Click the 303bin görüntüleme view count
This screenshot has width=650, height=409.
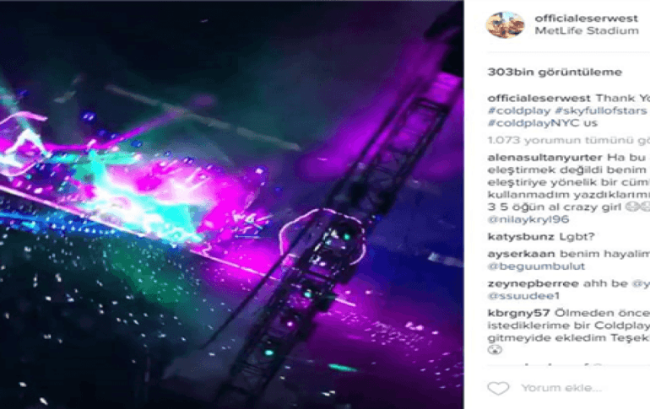click(x=555, y=72)
